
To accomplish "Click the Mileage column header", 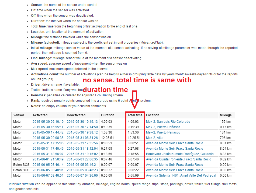I will (226, 115).
